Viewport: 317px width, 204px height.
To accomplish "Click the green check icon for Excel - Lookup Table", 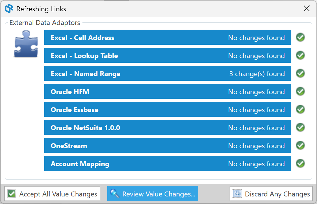I will point(300,55).
